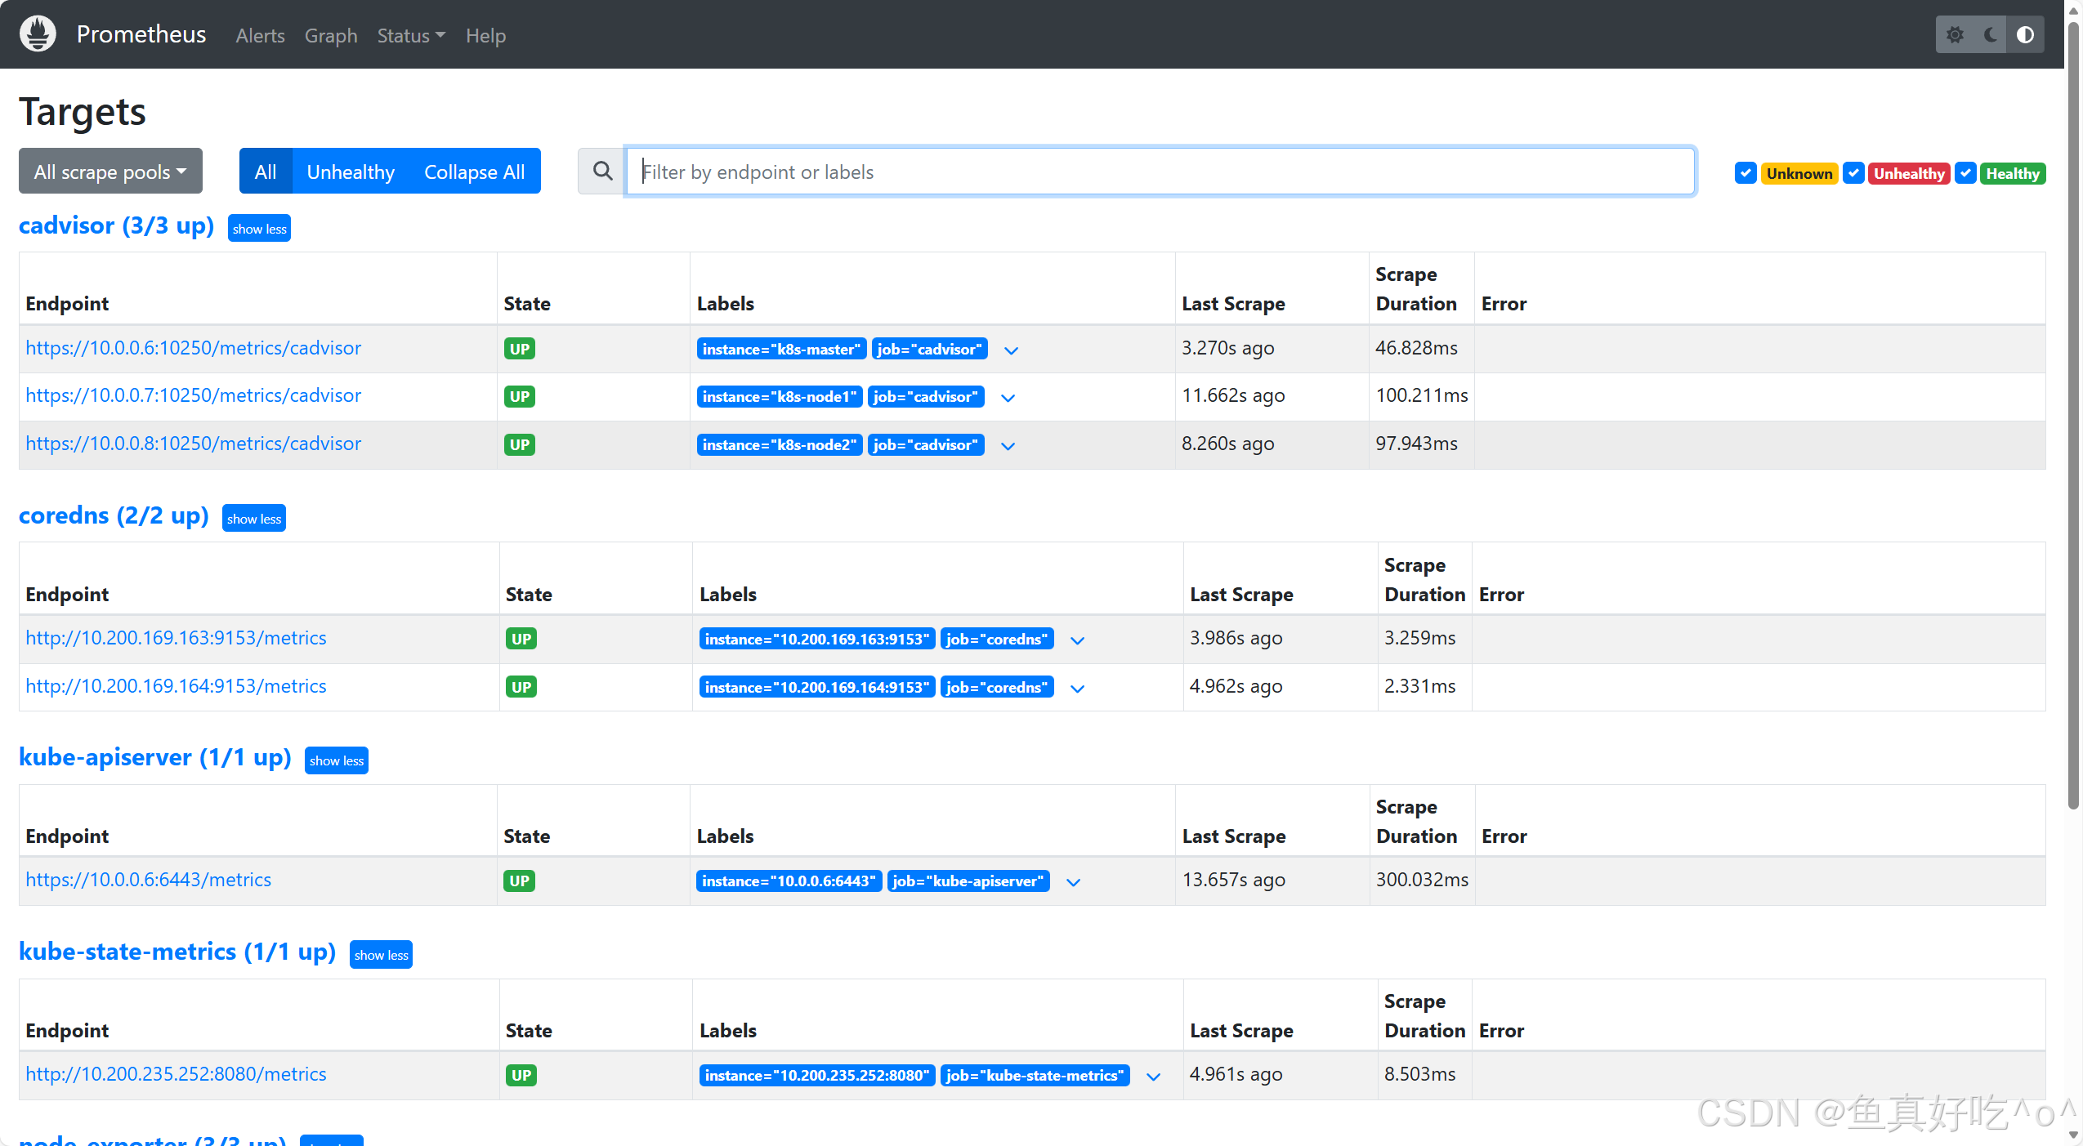Open the https://10.0.0.7:10250/metrics/cadvisor endpoint link
Image resolution: width=2083 pixels, height=1146 pixels.
point(193,395)
